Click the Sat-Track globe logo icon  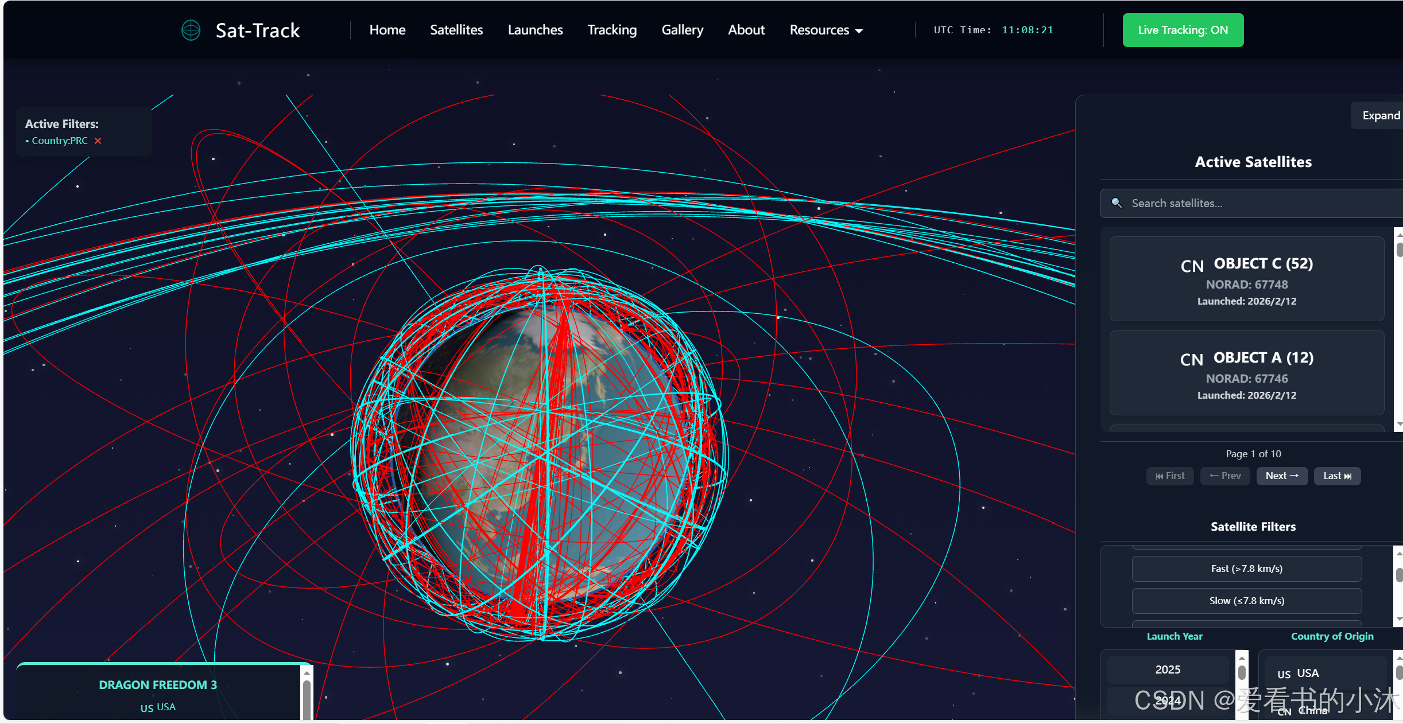click(x=191, y=30)
